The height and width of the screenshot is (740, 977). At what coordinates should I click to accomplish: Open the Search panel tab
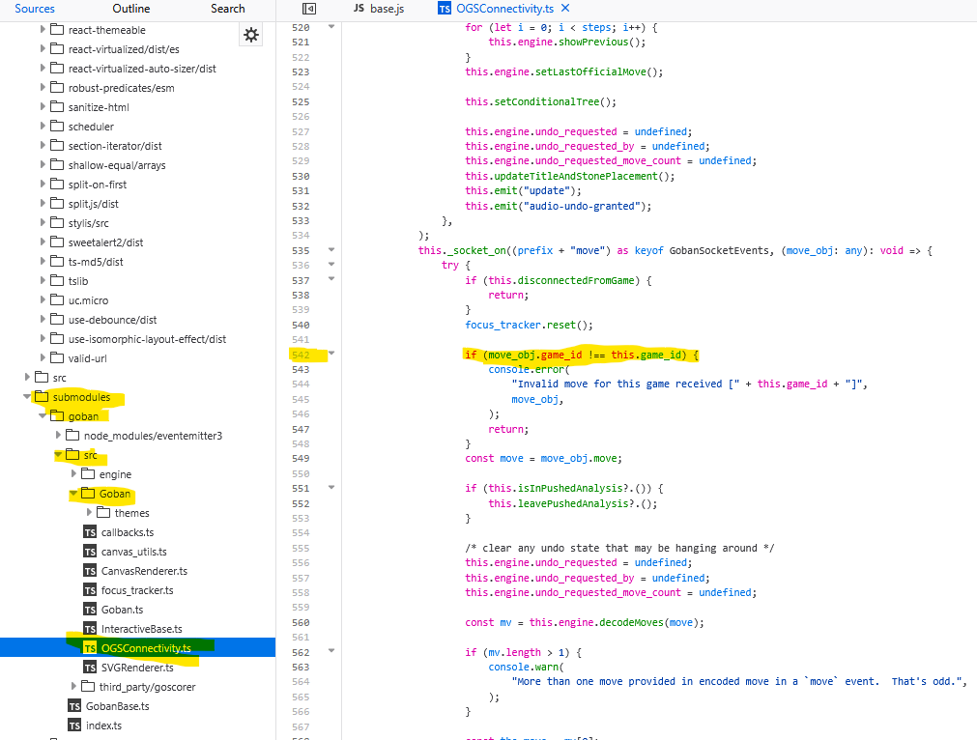tap(228, 9)
